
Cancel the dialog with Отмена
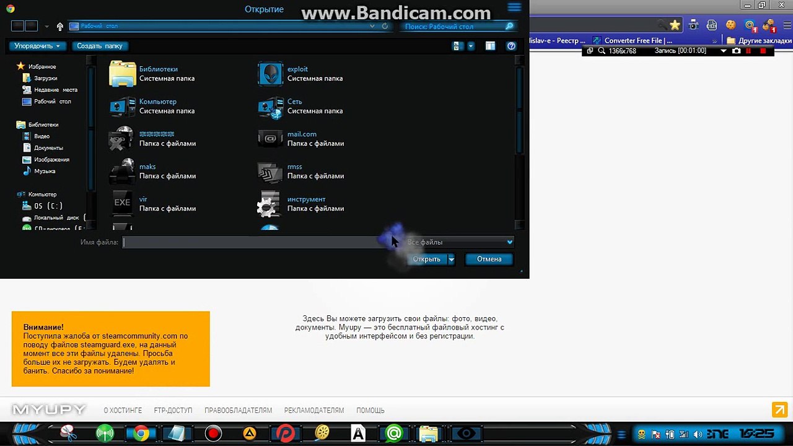489,259
